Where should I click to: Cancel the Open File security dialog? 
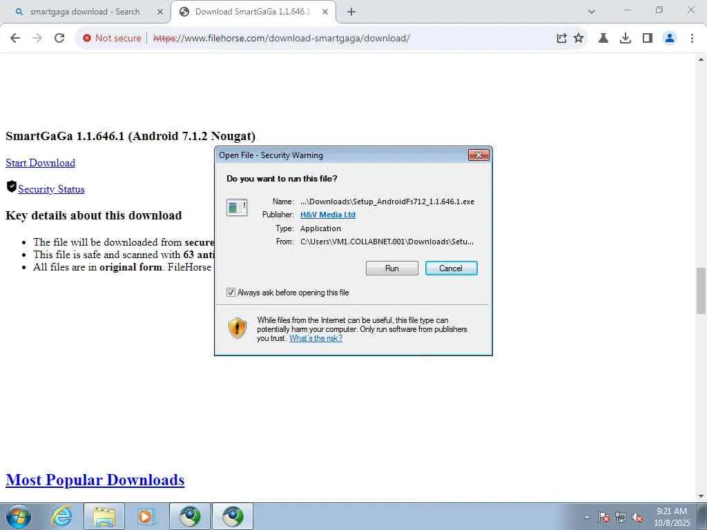(x=451, y=268)
